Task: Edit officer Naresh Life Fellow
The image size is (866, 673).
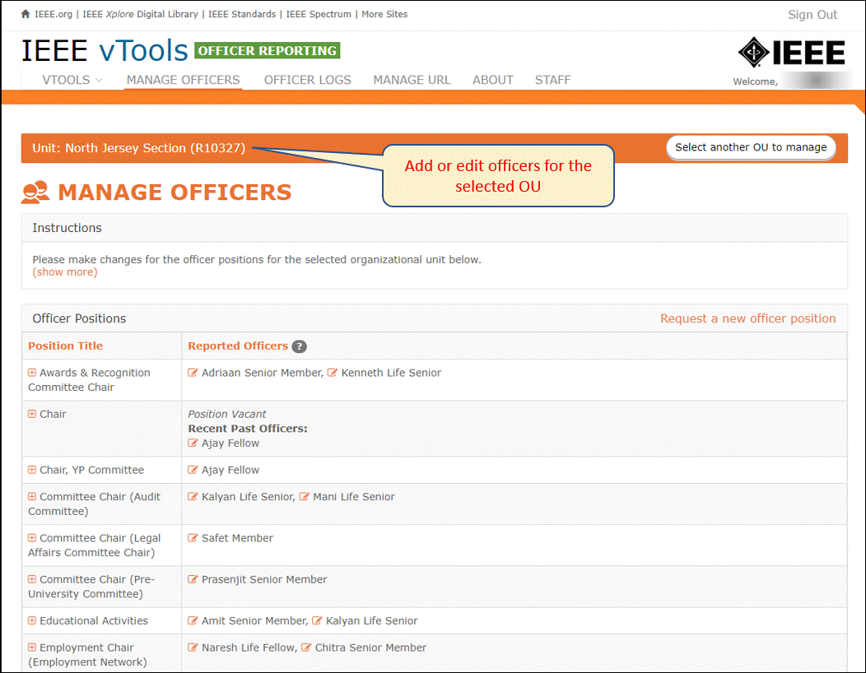Action: click(x=192, y=647)
